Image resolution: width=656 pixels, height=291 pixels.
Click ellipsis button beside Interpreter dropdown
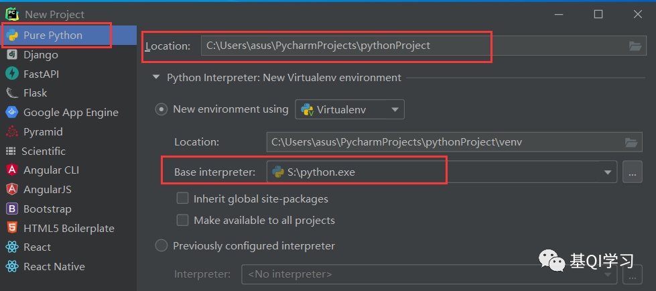pyautogui.click(x=632, y=275)
